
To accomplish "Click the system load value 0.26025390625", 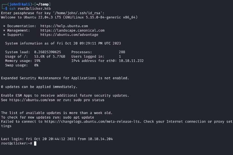I will pos(47,52).
